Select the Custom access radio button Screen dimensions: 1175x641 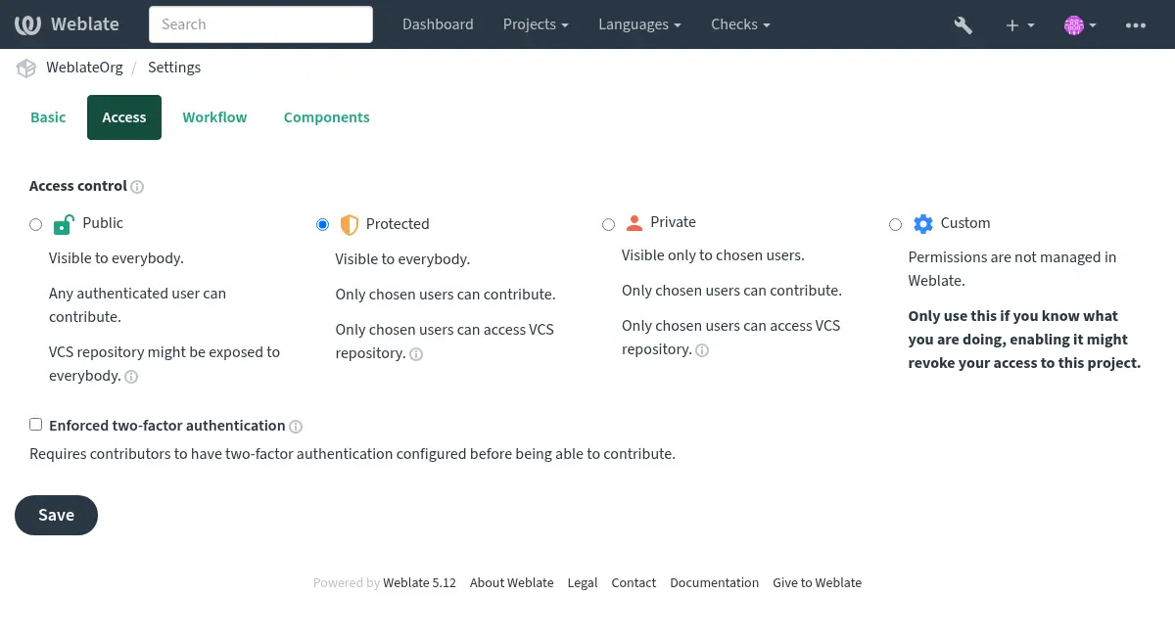click(x=895, y=225)
